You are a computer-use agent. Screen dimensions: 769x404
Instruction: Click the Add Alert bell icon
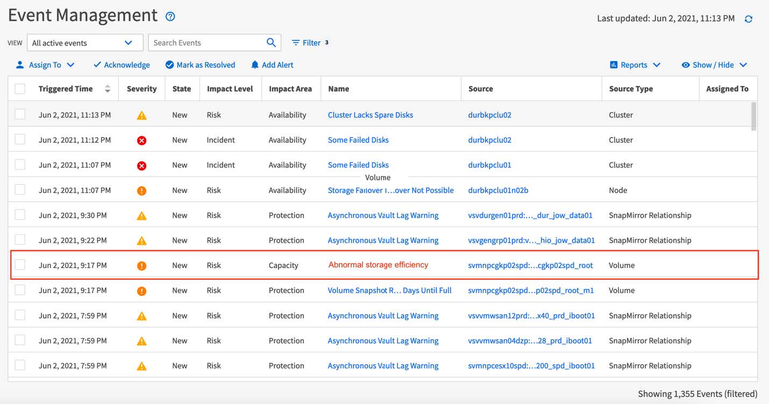(255, 65)
